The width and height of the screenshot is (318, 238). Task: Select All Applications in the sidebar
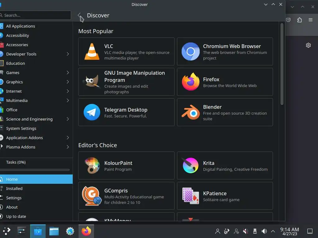36,26
